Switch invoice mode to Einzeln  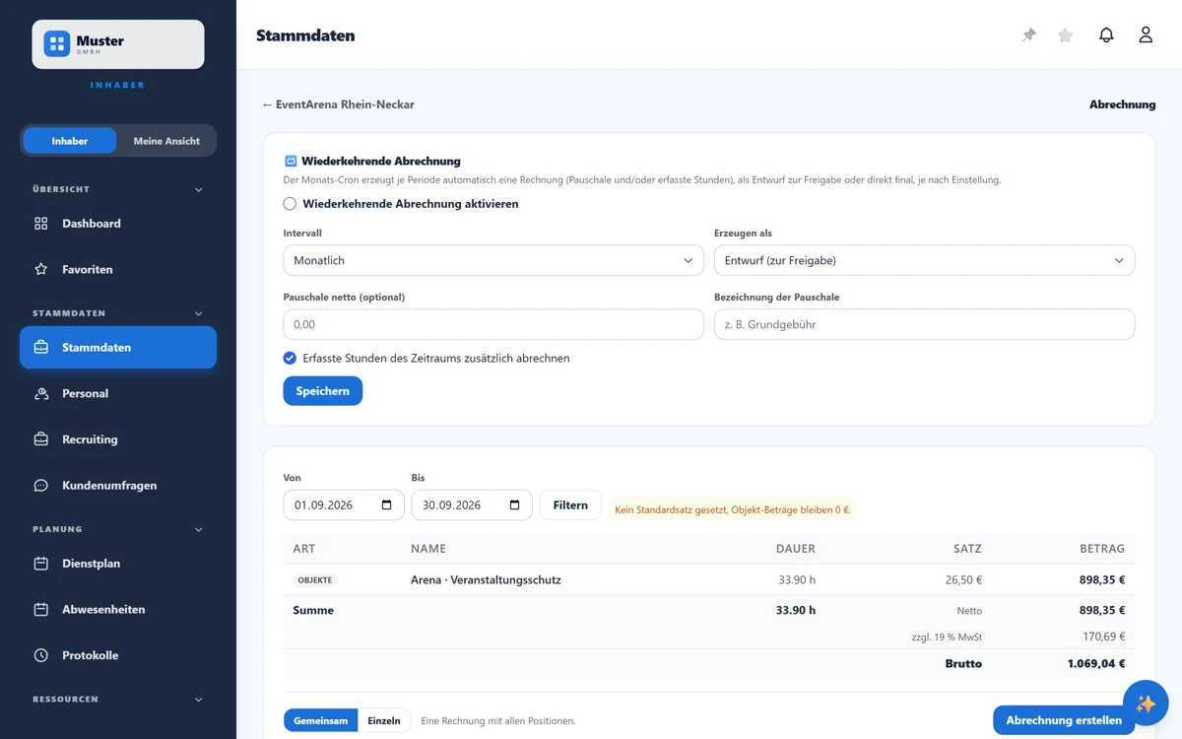coord(384,721)
